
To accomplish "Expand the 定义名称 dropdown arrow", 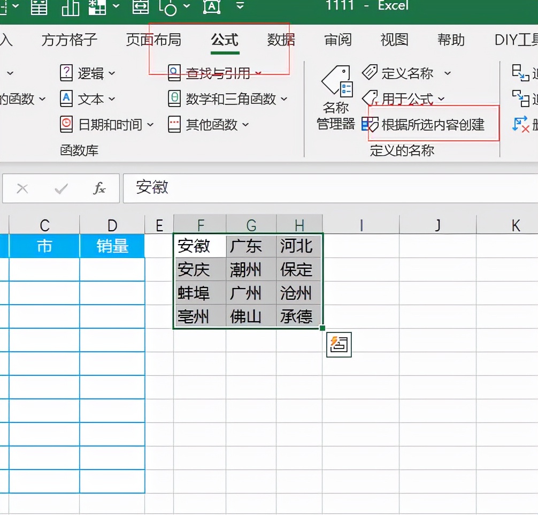I will (448, 73).
